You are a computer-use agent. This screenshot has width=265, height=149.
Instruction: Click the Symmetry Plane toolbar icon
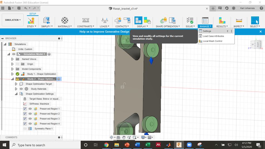[172, 20]
